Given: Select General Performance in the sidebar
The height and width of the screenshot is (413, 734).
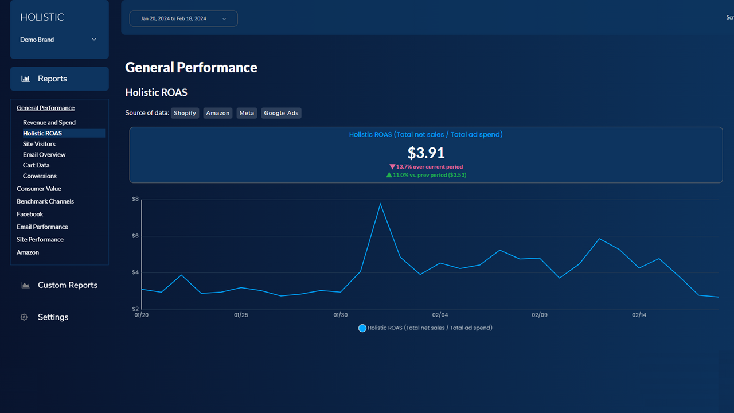Looking at the screenshot, I should [x=46, y=108].
